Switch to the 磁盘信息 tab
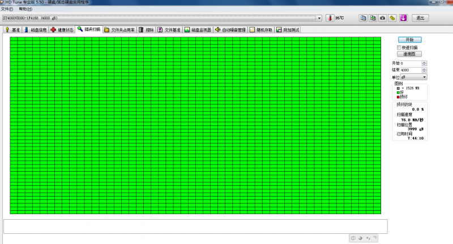The height and width of the screenshot is (244, 453). click(x=35, y=30)
